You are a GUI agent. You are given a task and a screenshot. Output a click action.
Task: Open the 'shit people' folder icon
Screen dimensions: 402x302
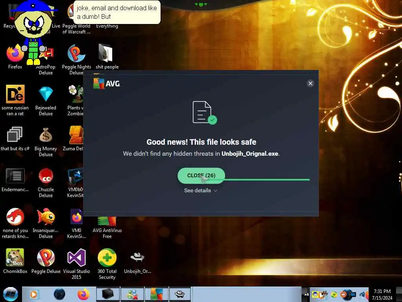(107, 57)
